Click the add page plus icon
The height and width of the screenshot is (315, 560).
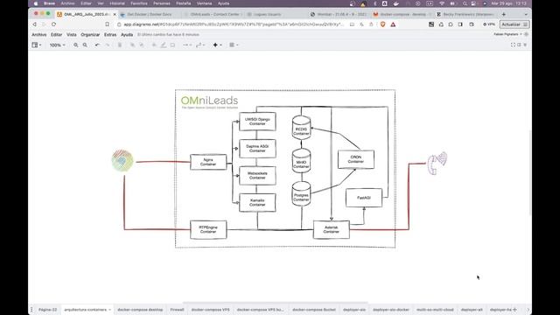click(x=514, y=310)
